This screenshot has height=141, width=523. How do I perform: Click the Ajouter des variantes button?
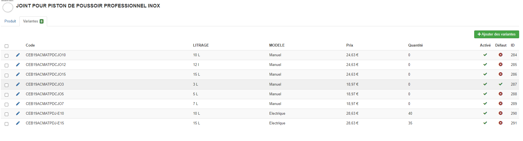point(496,34)
